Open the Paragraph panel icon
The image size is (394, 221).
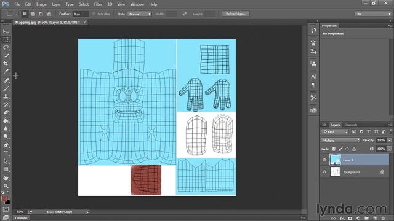click(313, 85)
